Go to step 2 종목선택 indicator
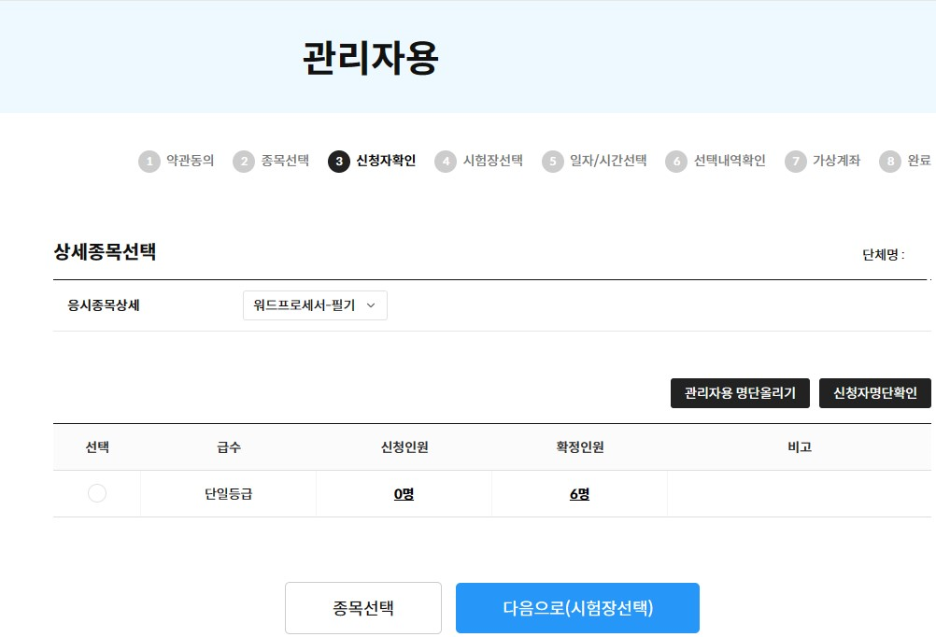The height and width of the screenshot is (637, 936). click(x=271, y=162)
